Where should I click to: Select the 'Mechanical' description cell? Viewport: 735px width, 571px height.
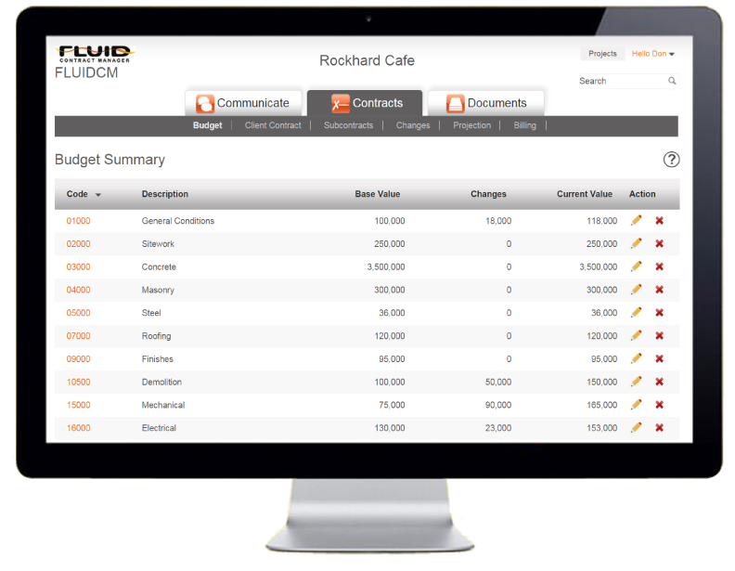coord(163,405)
